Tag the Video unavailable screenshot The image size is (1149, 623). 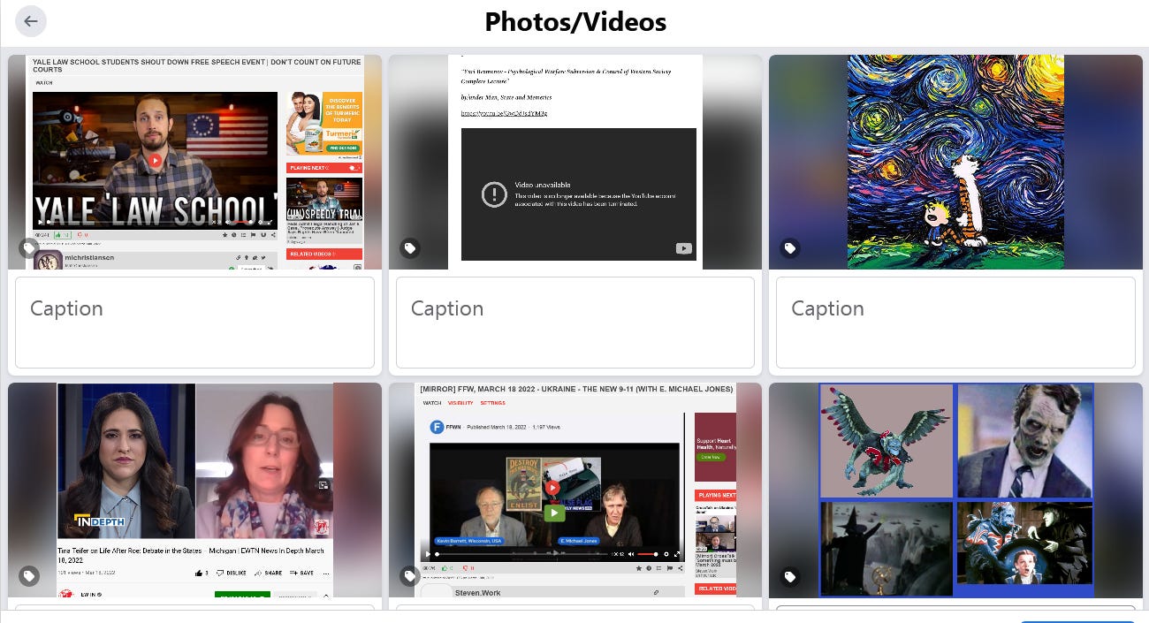click(x=409, y=248)
